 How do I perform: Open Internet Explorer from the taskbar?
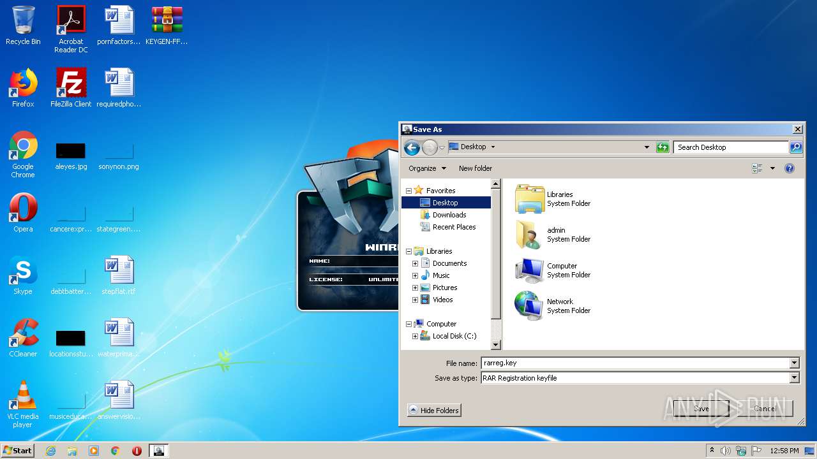pyautogui.click(x=50, y=451)
